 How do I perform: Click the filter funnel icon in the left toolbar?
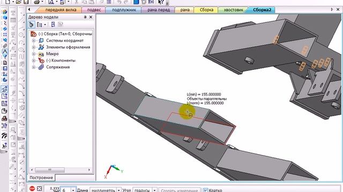[x=5, y=57]
